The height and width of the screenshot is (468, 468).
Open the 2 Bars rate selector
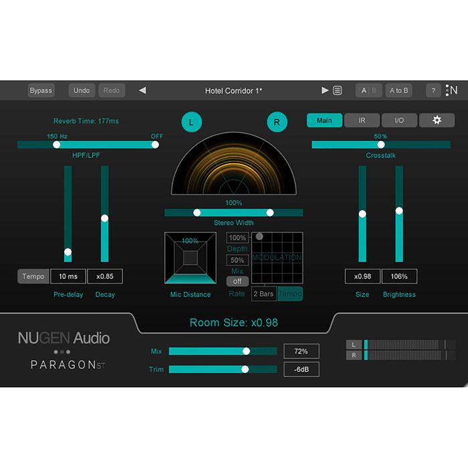point(263,294)
